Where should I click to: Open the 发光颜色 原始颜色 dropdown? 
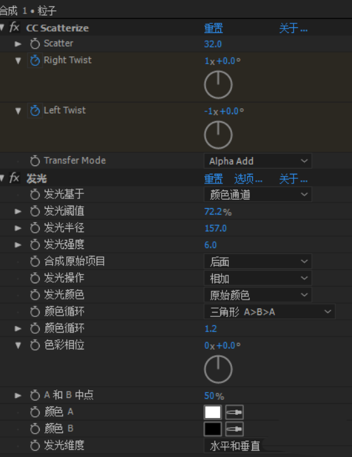click(258, 295)
